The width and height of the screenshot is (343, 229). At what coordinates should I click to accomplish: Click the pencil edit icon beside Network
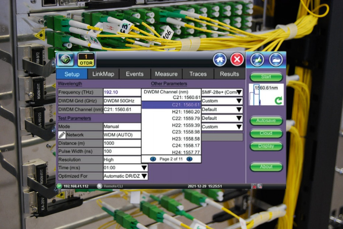coord(62,135)
